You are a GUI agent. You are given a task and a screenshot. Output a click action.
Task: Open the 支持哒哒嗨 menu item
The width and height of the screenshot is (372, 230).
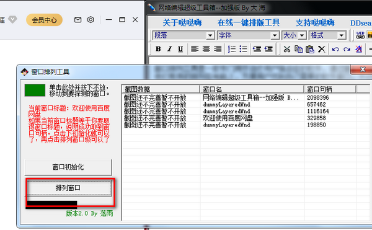point(315,23)
